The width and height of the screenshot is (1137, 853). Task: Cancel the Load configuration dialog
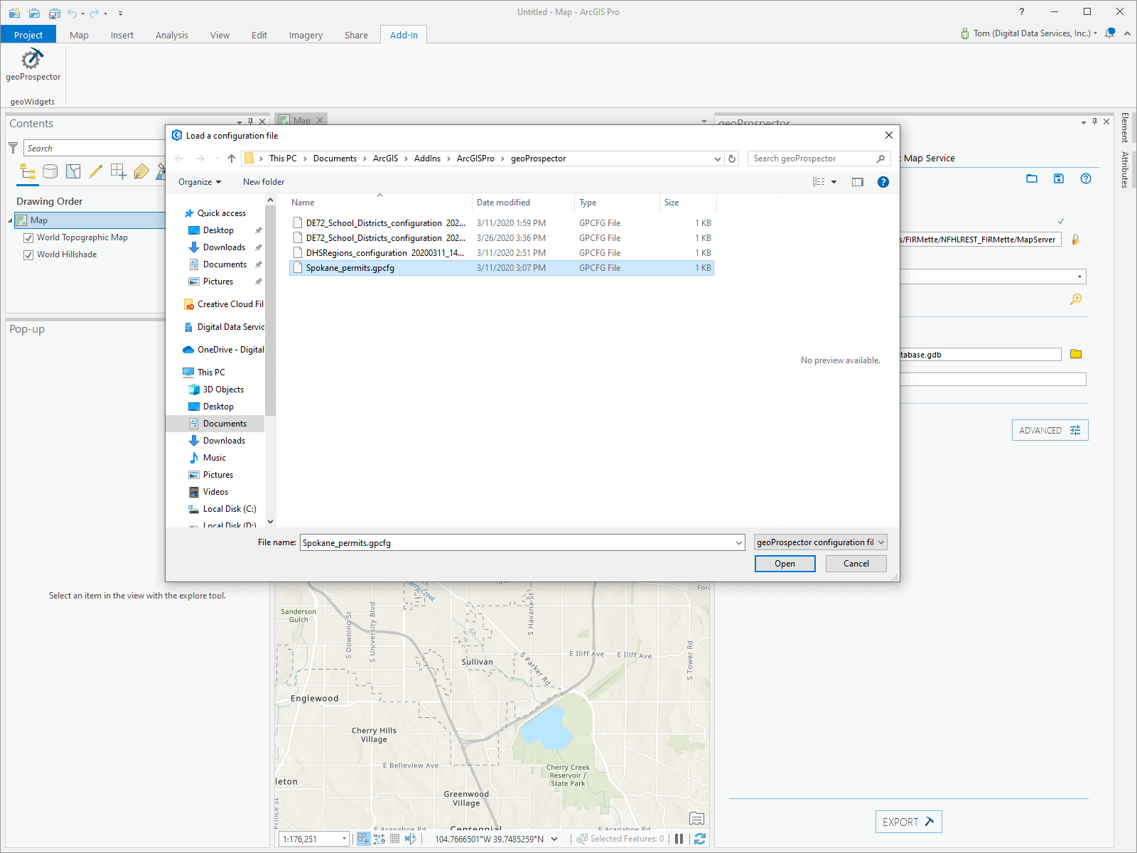tap(856, 564)
